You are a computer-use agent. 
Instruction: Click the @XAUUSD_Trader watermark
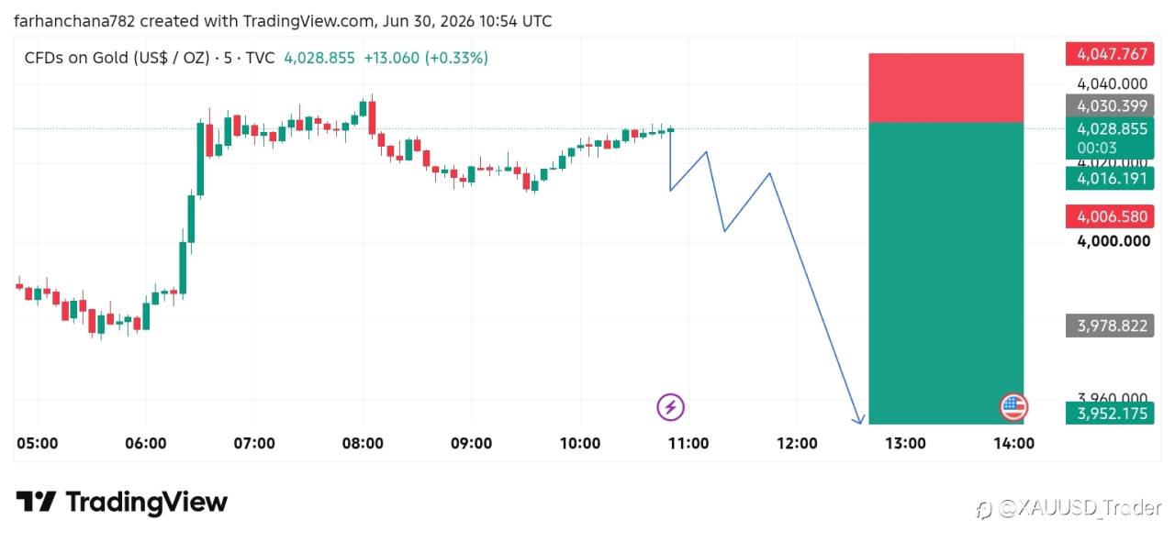1070,507
